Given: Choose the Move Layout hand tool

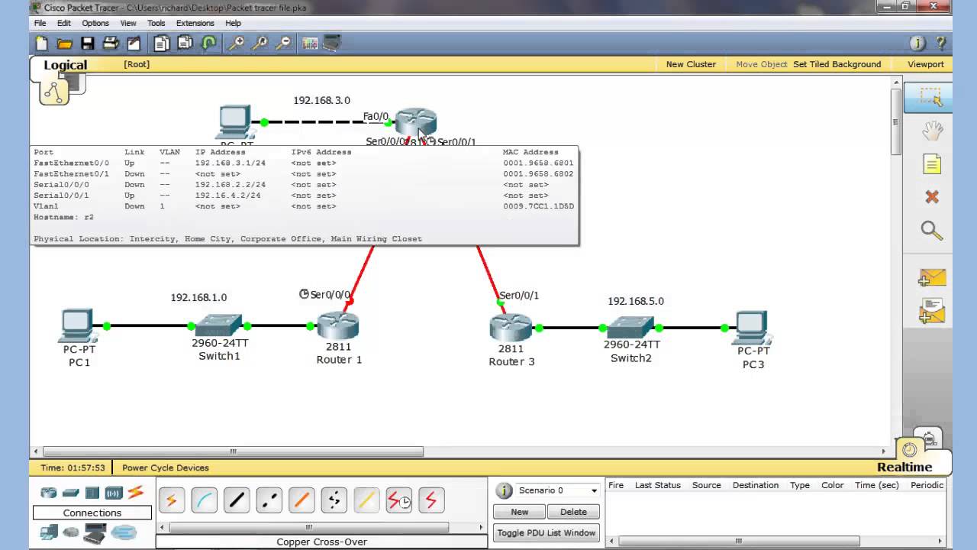Looking at the screenshot, I should [x=932, y=131].
